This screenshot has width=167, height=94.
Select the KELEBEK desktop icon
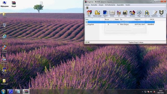[4, 70]
